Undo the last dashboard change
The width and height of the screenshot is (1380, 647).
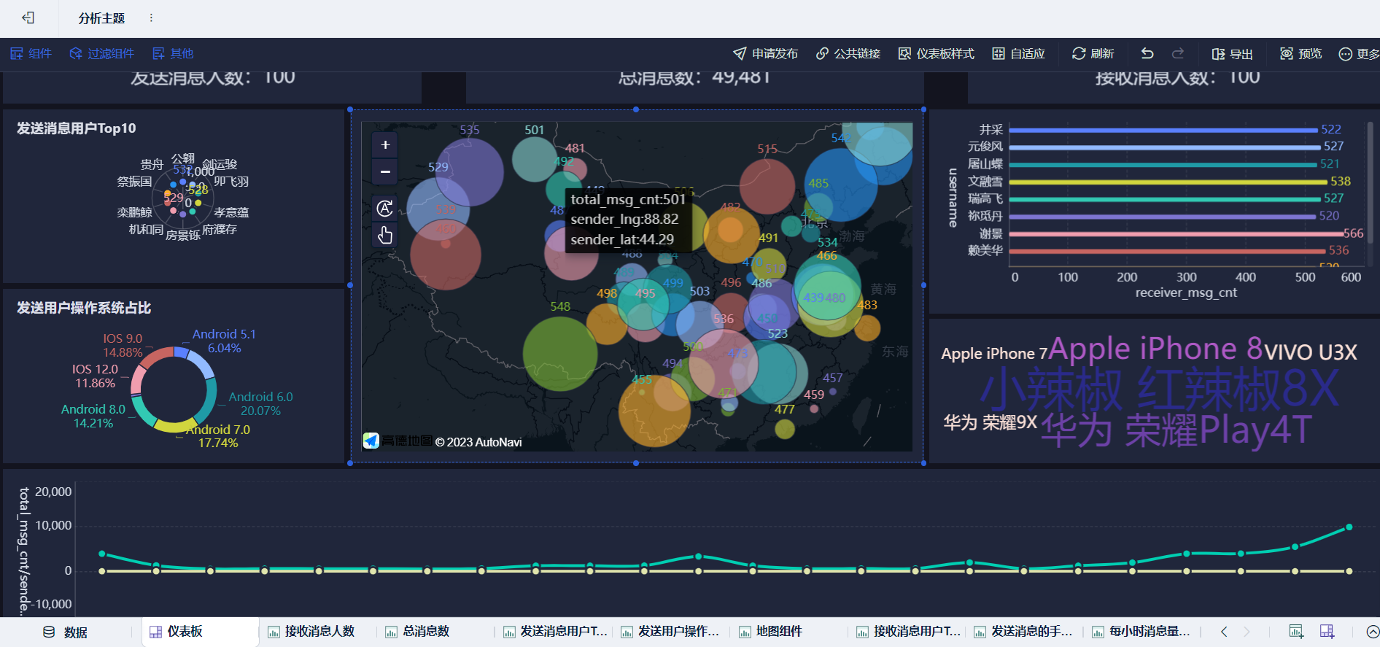tap(1147, 53)
